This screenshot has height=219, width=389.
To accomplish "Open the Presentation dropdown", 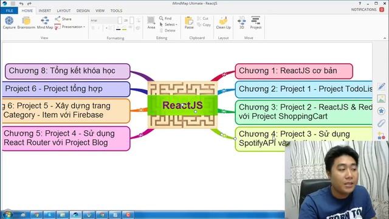I will [x=70, y=27].
